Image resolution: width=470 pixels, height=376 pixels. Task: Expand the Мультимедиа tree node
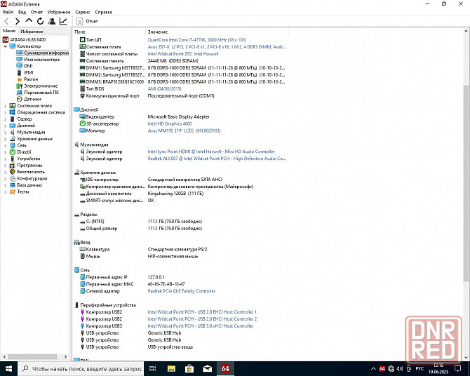(x=5, y=132)
